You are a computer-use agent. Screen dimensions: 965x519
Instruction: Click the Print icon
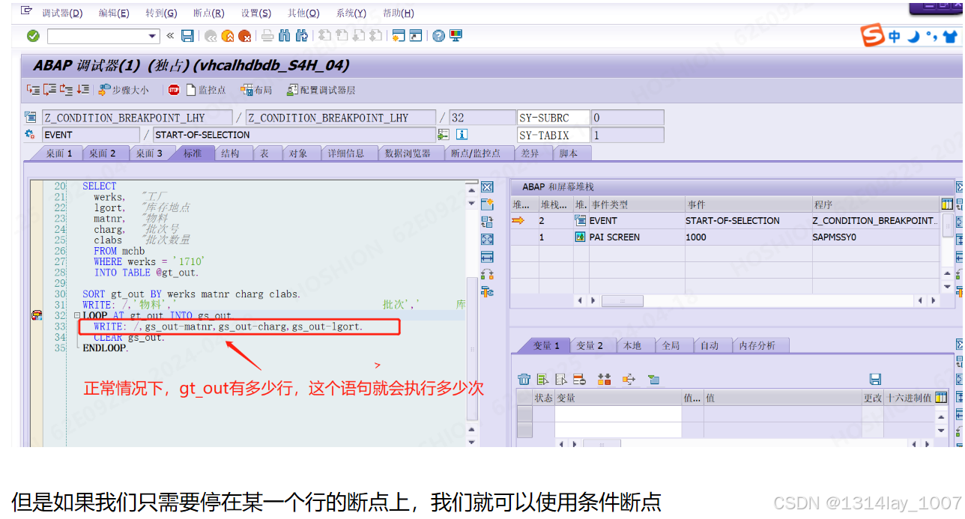tap(267, 36)
